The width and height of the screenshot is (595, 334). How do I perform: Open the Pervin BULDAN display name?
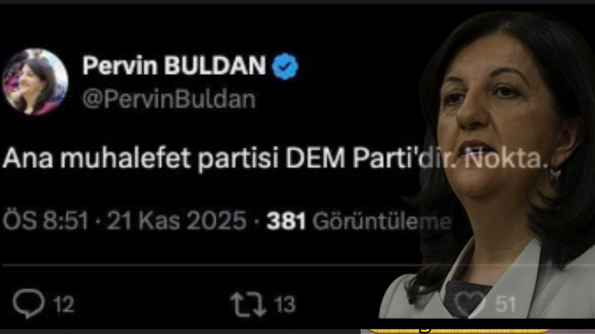pyautogui.click(x=174, y=66)
